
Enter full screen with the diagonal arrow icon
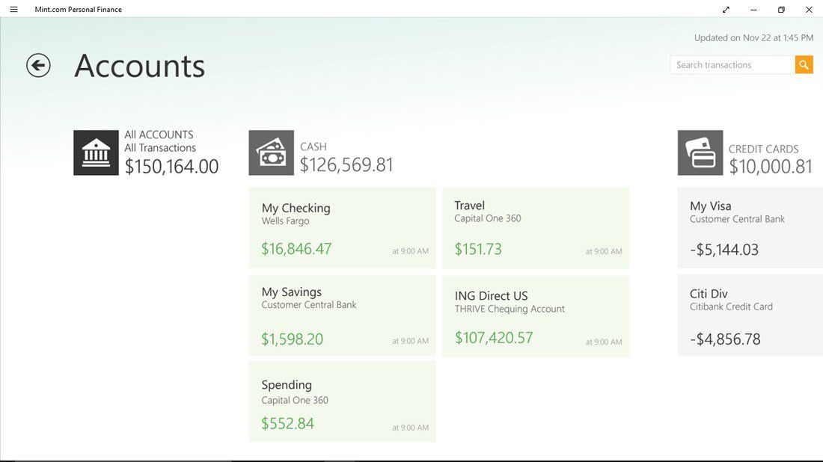point(725,9)
